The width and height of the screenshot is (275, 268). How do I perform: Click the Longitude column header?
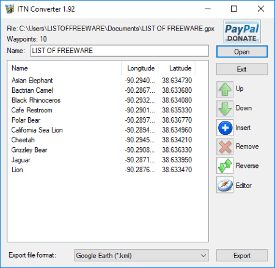coord(140,68)
